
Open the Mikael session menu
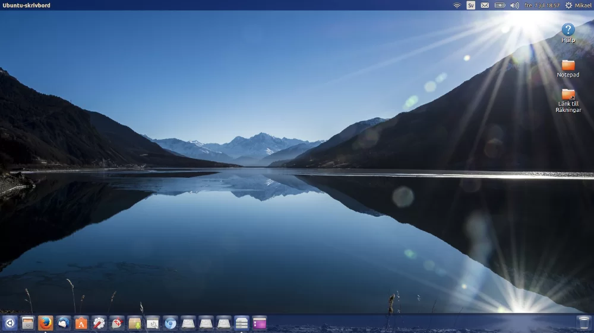[x=578, y=5]
